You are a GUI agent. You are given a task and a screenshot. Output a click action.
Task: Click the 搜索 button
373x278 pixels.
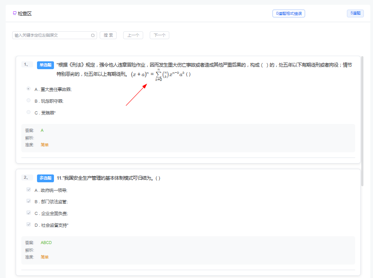click(108, 35)
